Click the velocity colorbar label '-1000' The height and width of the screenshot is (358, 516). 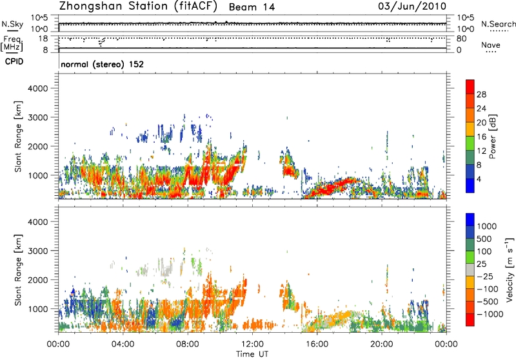[x=490, y=314]
